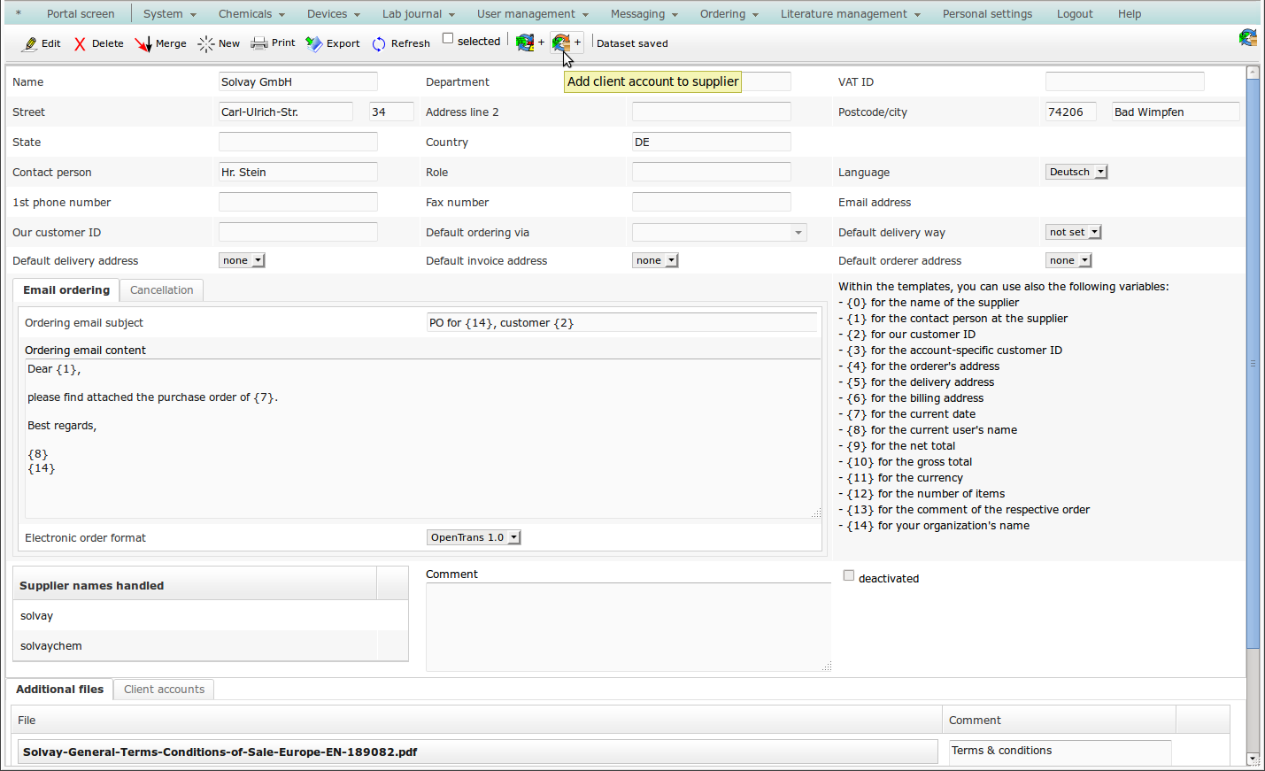Click the Export icon
The height and width of the screenshot is (771, 1265).
click(314, 43)
